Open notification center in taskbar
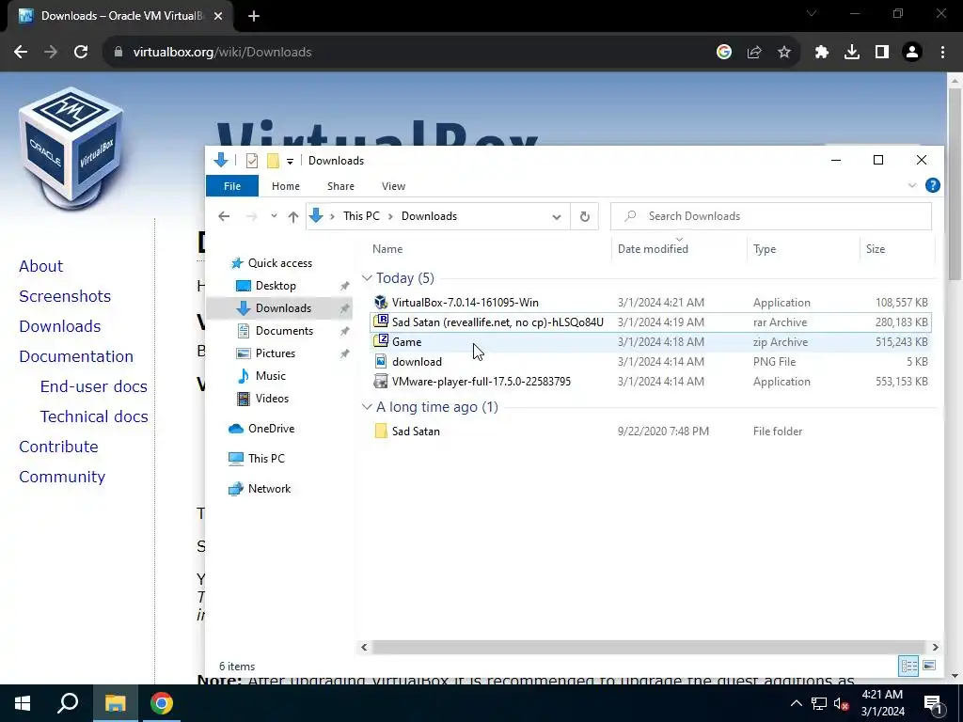This screenshot has height=722, width=963. click(933, 703)
